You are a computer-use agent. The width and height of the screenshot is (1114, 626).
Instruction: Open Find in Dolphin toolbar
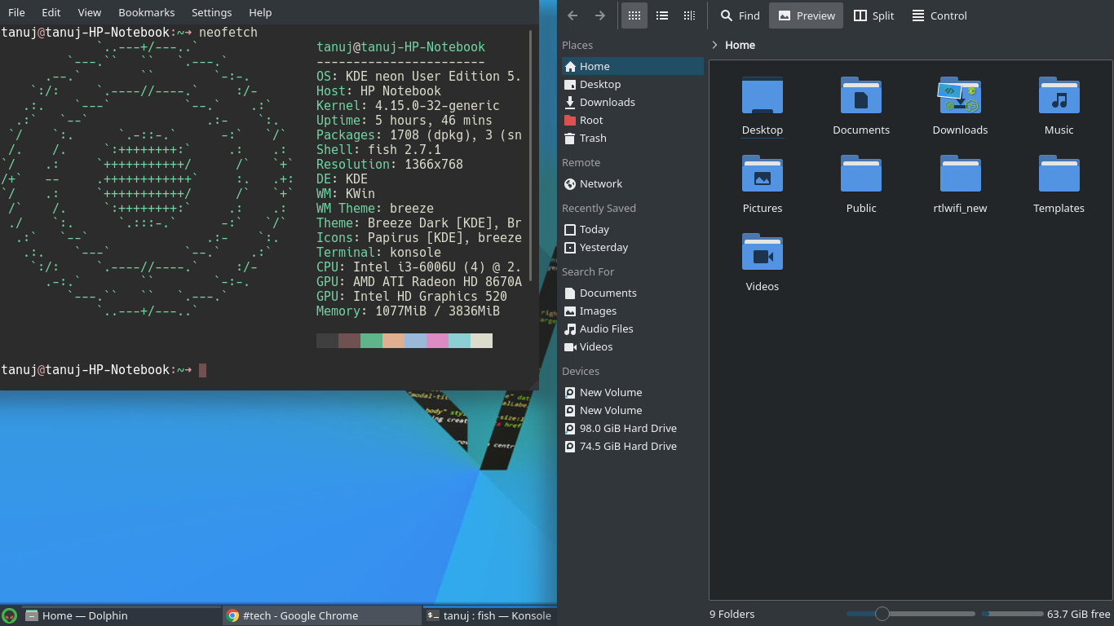tap(740, 15)
